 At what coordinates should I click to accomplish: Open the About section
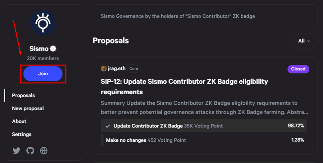tap(19, 121)
